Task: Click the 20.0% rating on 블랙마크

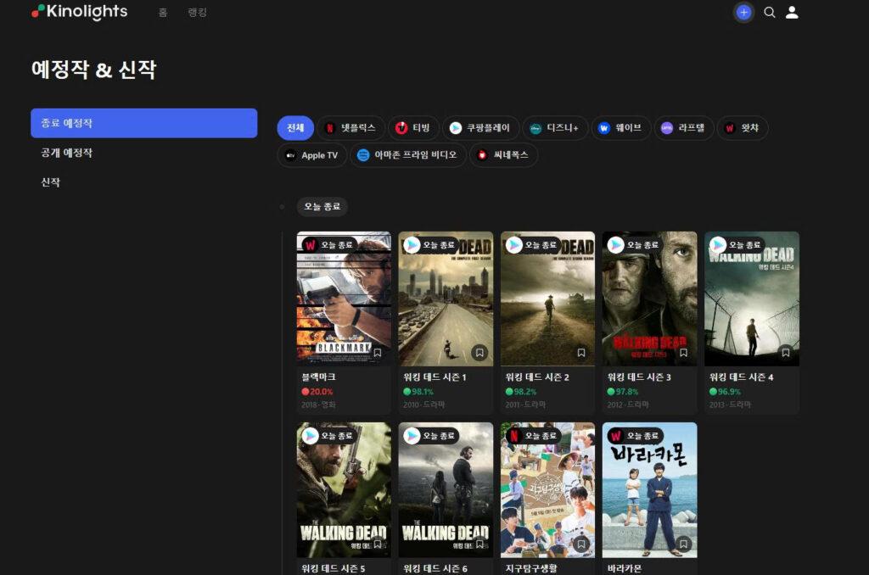Action: [317, 392]
